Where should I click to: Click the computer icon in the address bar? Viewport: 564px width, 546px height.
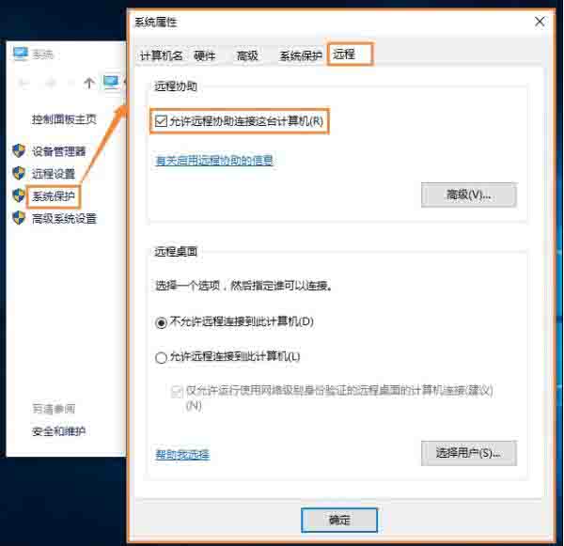[x=111, y=83]
